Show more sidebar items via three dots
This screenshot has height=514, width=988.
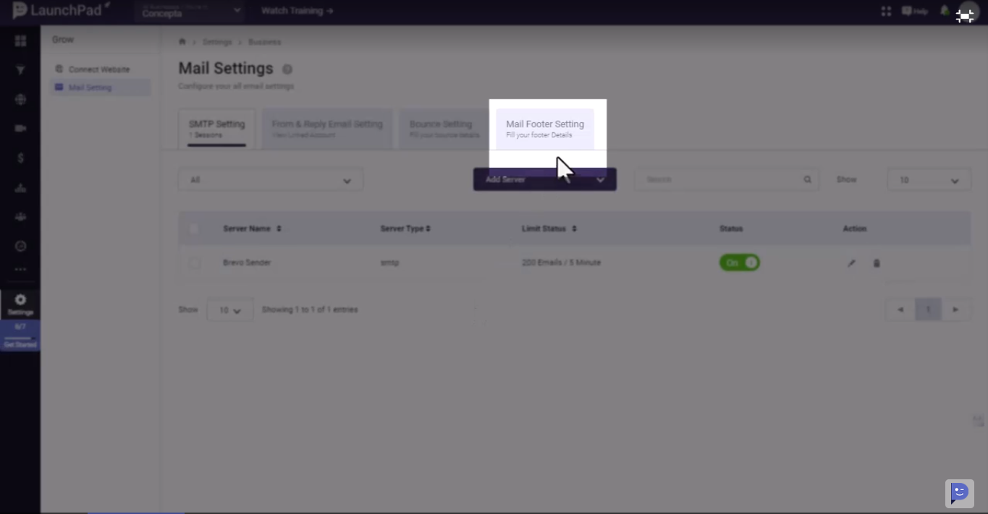[20, 269]
